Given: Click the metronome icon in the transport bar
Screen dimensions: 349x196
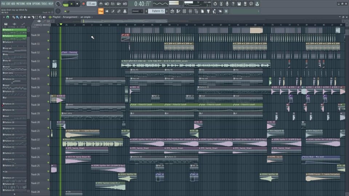Looking at the screenshot, I should pyautogui.click(x=101, y=4).
